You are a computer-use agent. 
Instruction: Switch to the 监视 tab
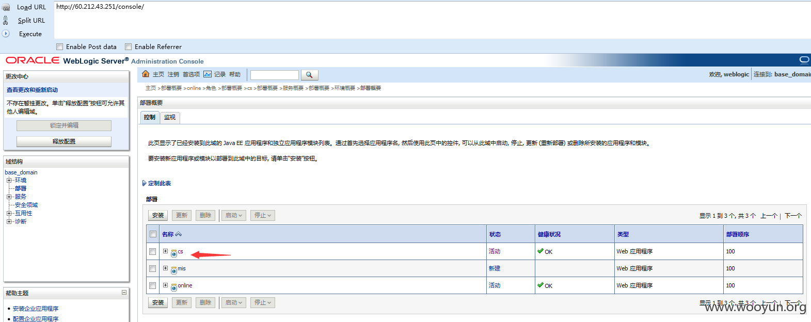170,117
